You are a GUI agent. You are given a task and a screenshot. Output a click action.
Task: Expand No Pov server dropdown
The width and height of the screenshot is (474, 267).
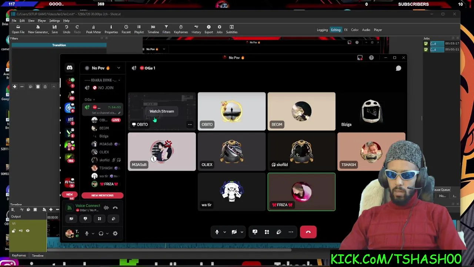(x=118, y=68)
